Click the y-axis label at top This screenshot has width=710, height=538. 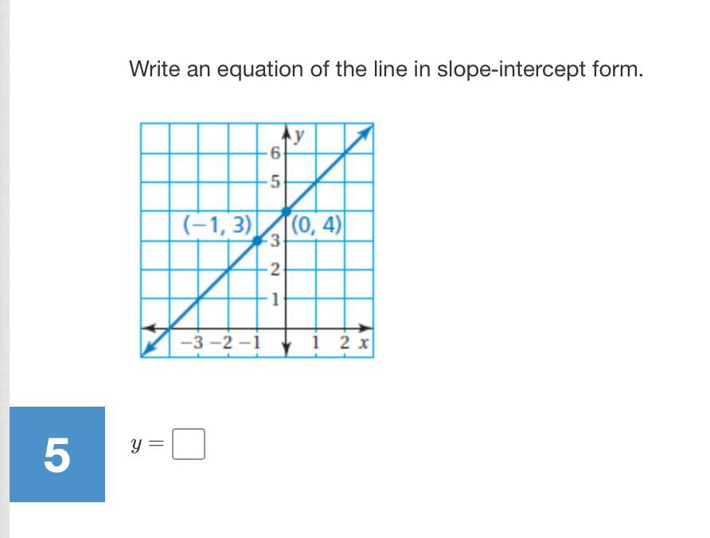click(298, 134)
